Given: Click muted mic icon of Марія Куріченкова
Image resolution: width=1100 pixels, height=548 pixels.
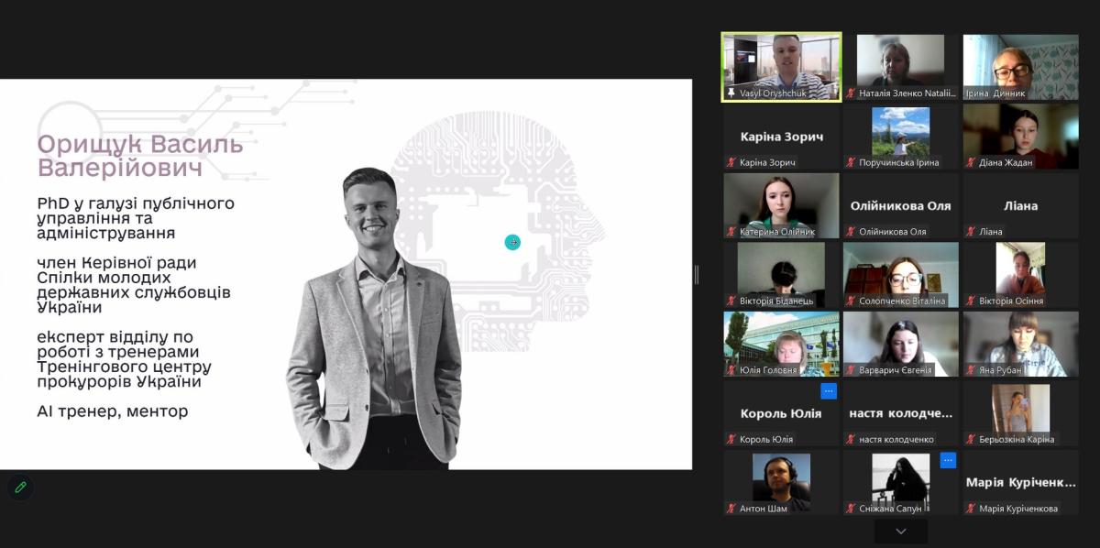Looking at the screenshot, I should click(x=970, y=509).
